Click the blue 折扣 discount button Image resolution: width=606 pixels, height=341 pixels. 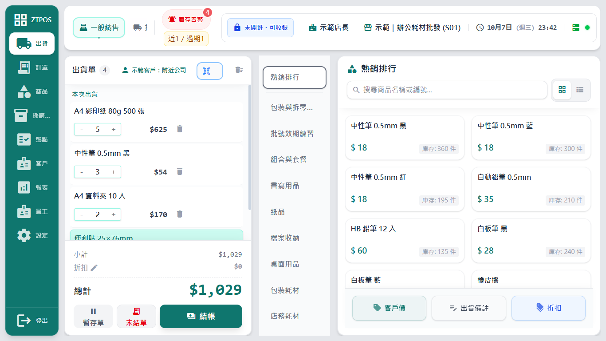pos(548,308)
